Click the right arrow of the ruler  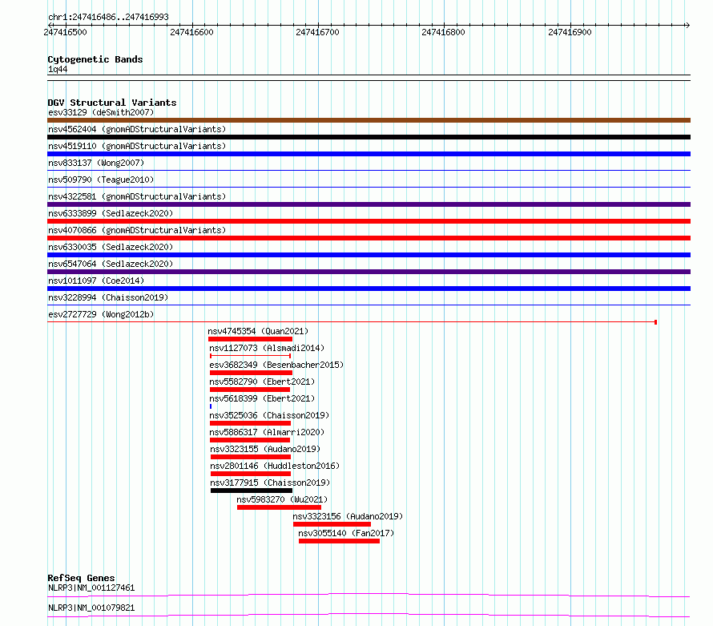click(x=687, y=25)
